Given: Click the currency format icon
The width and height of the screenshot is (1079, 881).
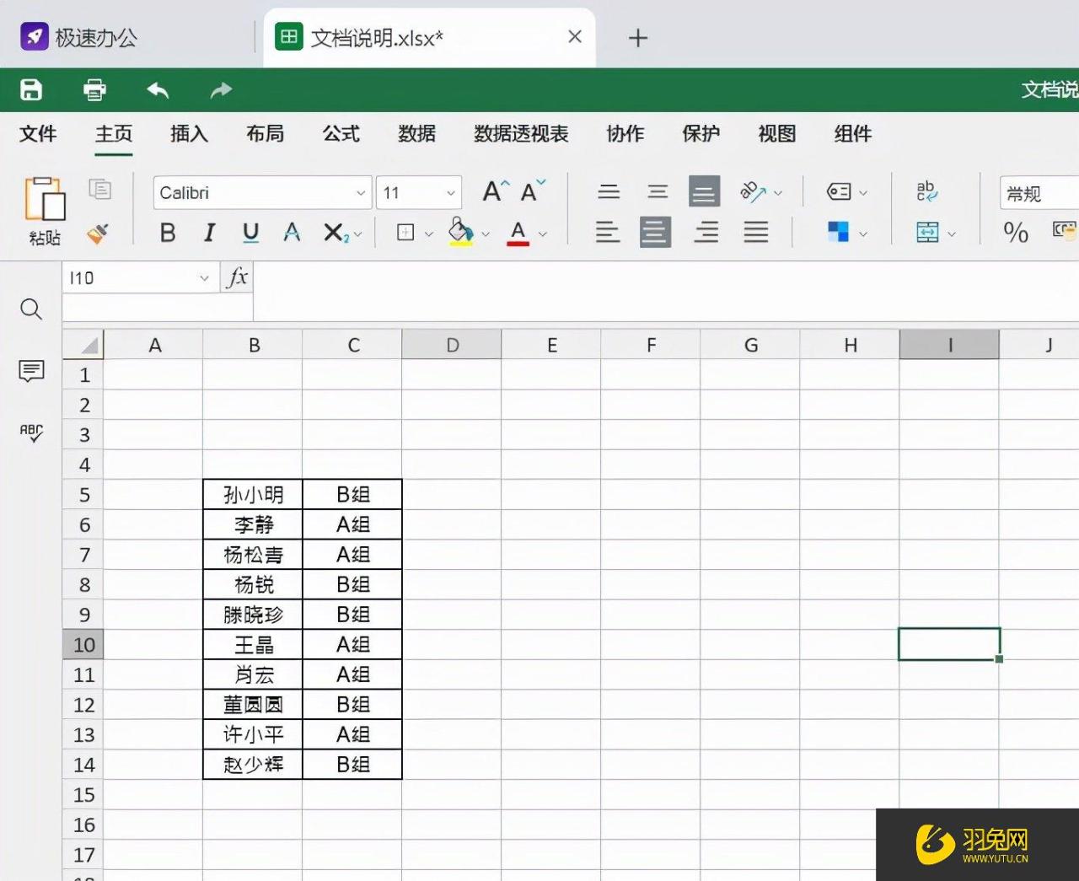Looking at the screenshot, I should tap(1064, 230).
